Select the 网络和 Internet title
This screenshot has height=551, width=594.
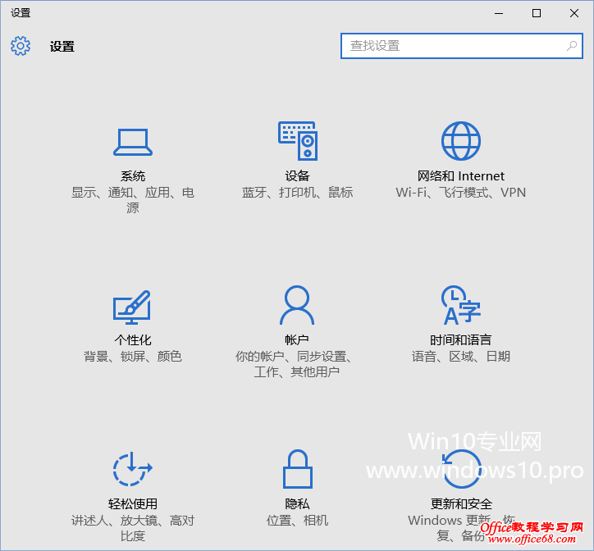pos(460,176)
